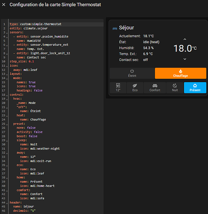
Task: Switch thermostat to Éteint mode
Action: (132, 73)
